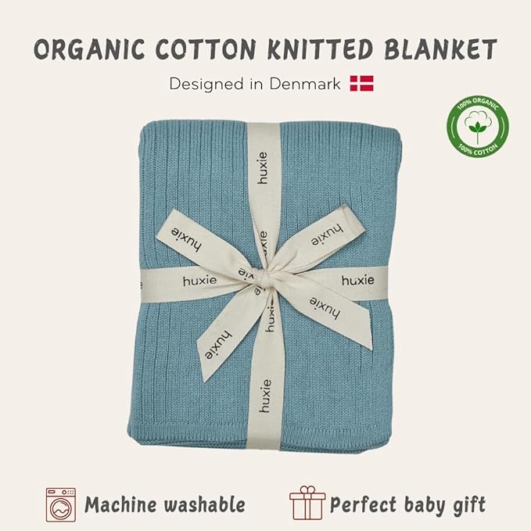The width and height of the screenshot is (531, 531).
Task: Click the "100% COTTON" text on the badge's bottom arc
Action: (x=477, y=150)
